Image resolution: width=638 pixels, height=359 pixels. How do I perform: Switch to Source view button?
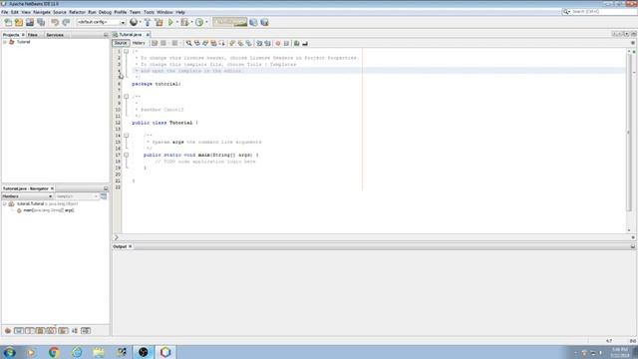coord(121,43)
